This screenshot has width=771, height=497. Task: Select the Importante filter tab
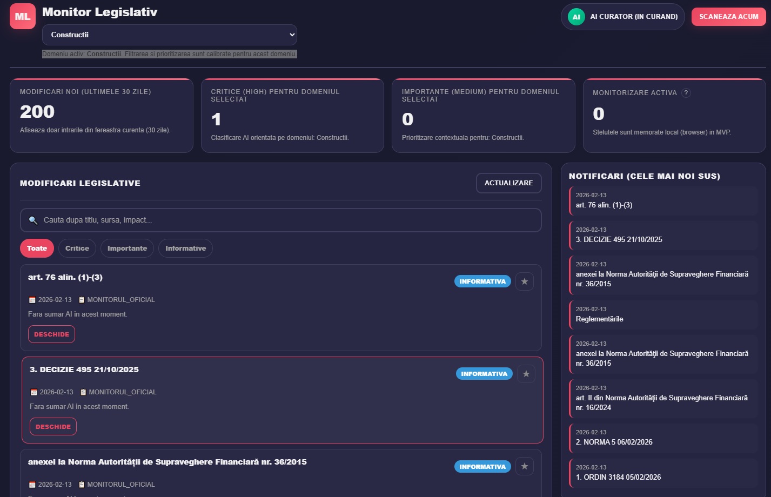[x=127, y=249]
